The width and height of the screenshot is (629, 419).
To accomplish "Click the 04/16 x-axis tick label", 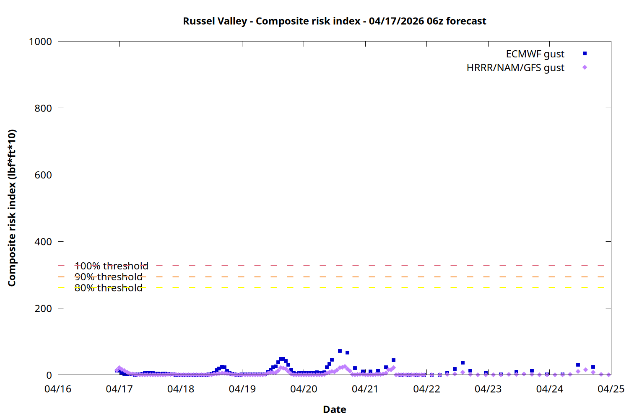I will tap(58, 389).
